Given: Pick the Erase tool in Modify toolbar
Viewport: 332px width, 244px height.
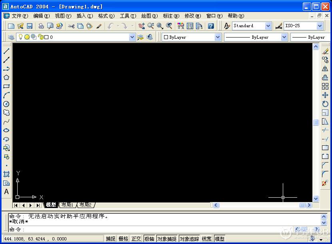Looking at the screenshot, I should [x=325, y=51].
